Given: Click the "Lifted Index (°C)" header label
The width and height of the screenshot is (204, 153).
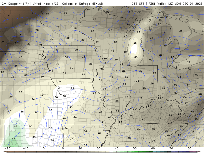Looking at the screenshot, I should coord(45,4).
